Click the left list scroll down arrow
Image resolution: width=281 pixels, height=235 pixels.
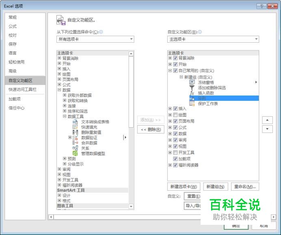pos(131,207)
